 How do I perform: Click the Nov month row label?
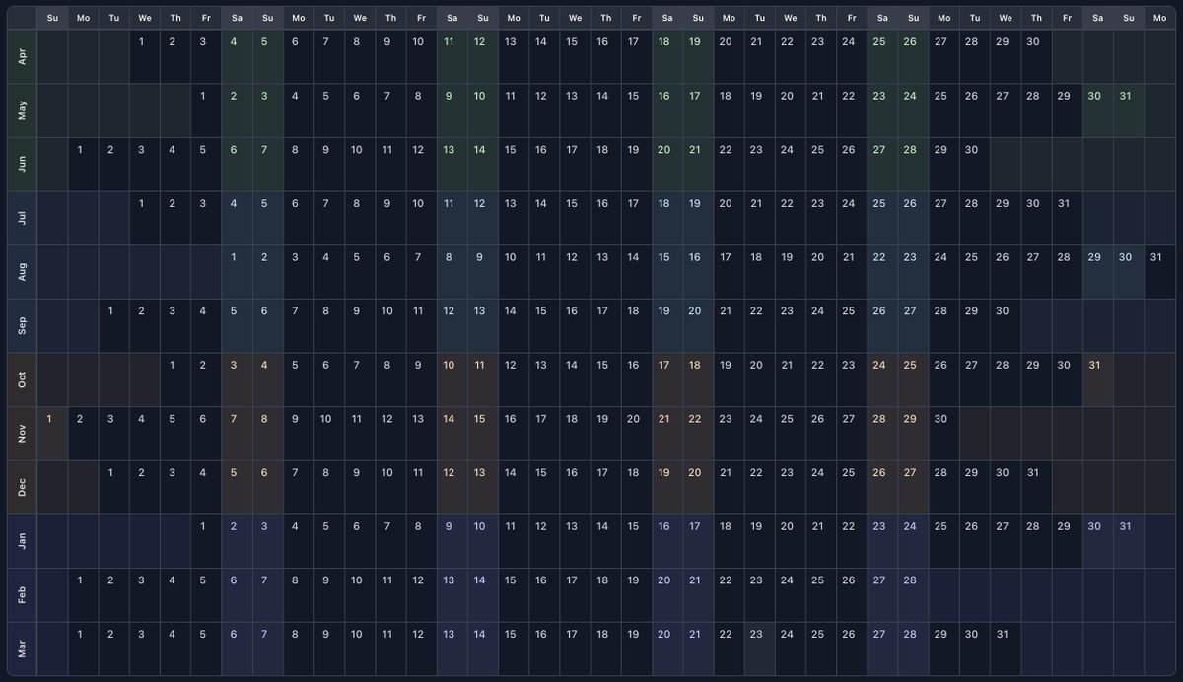point(22,434)
